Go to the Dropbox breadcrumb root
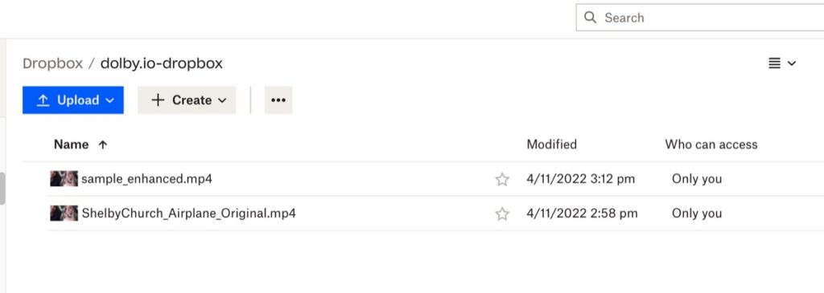The height and width of the screenshot is (293, 824). coord(52,63)
